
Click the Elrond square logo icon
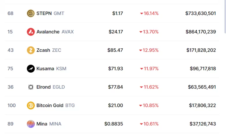[x=31, y=87]
